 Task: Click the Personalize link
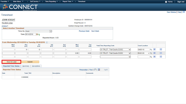click(x=83, y=70)
